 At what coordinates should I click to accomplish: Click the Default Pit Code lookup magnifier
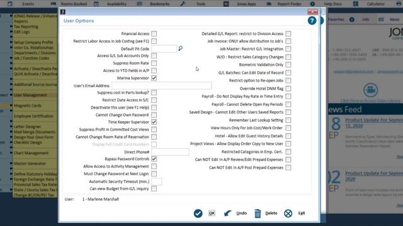[x=181, y=48]
